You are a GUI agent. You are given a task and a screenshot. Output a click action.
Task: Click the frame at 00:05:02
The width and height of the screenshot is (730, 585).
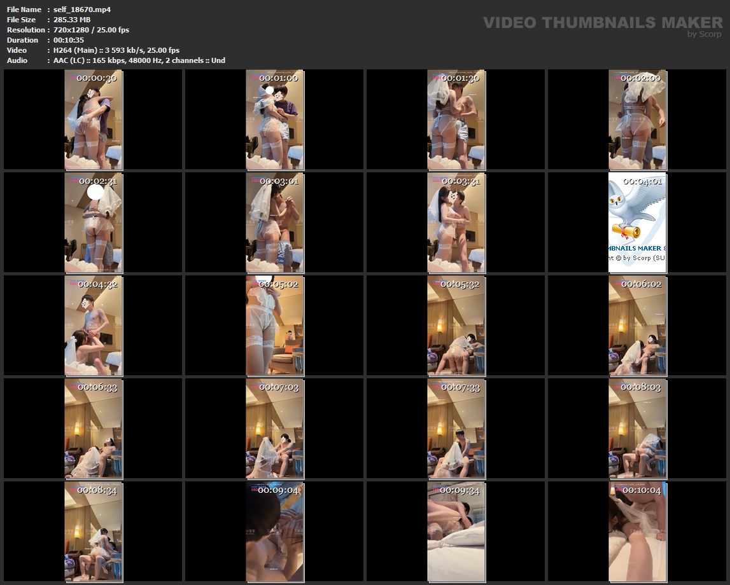click(x=274, y=326)
